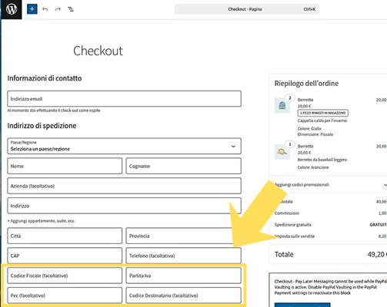Click the Colore: Giallo text
Image resolution: width=387 pixels, height=307 pixels.
coord(309,128)
